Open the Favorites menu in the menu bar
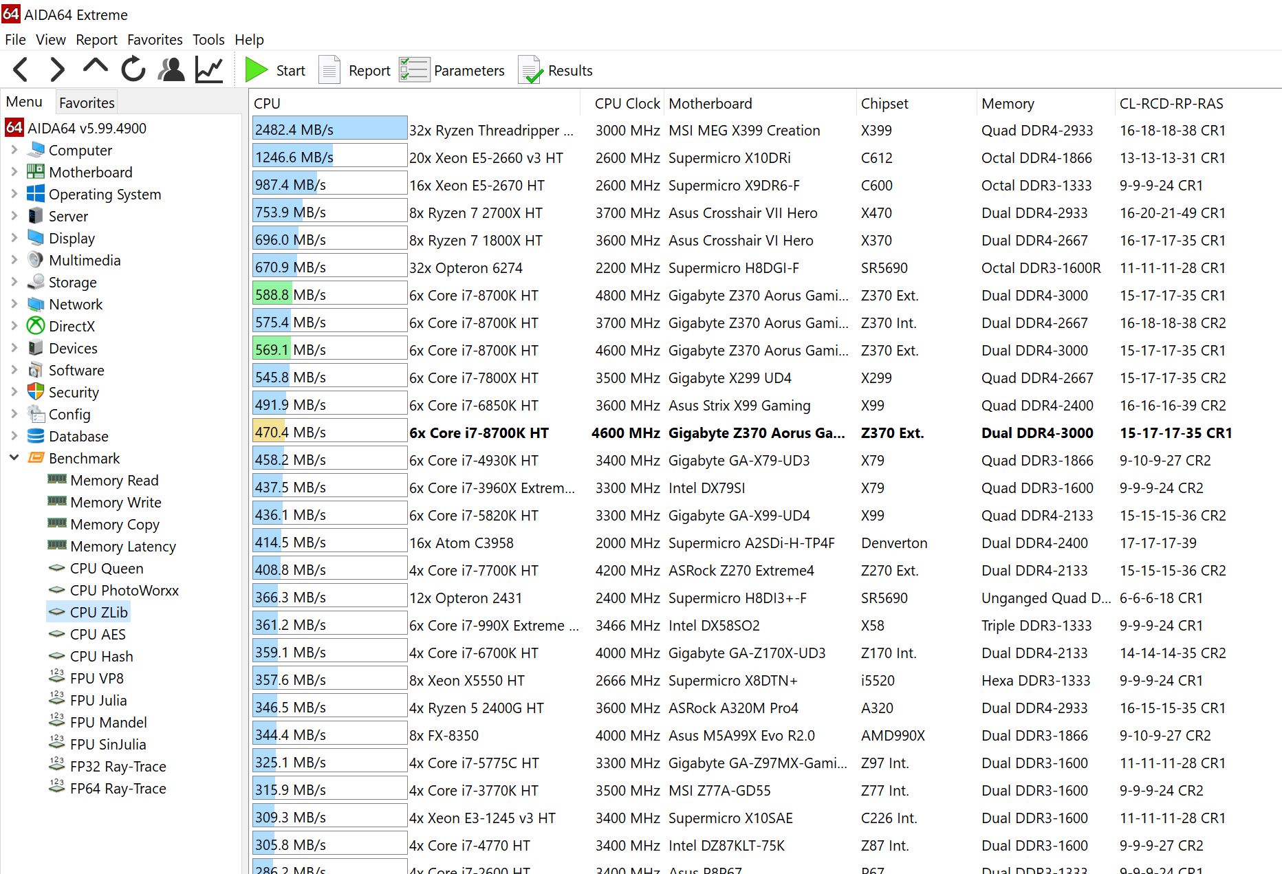Viewport: 1282px width, 874px height. 155,39
